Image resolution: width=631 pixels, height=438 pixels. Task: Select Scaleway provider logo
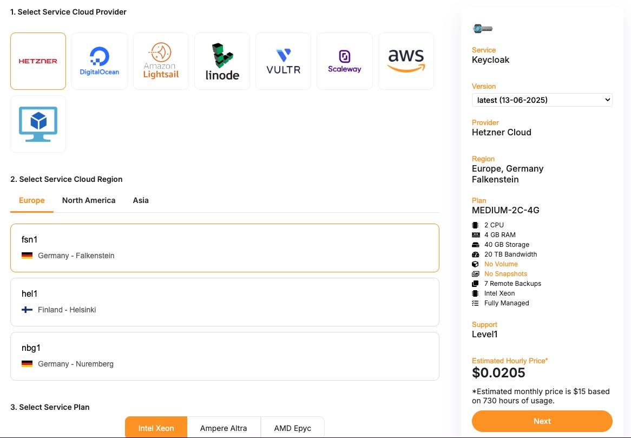tap(344, 61)
